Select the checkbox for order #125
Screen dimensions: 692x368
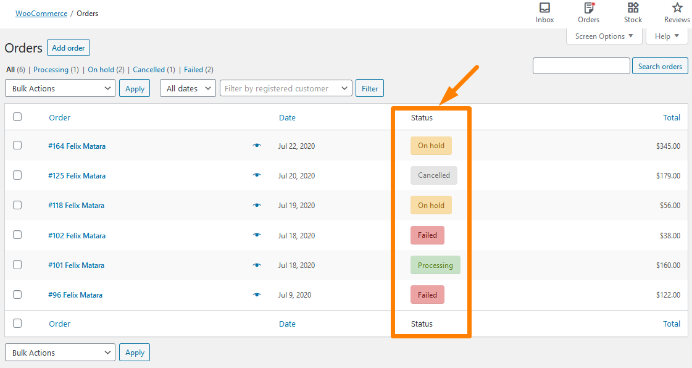click(x=17, y=175)
